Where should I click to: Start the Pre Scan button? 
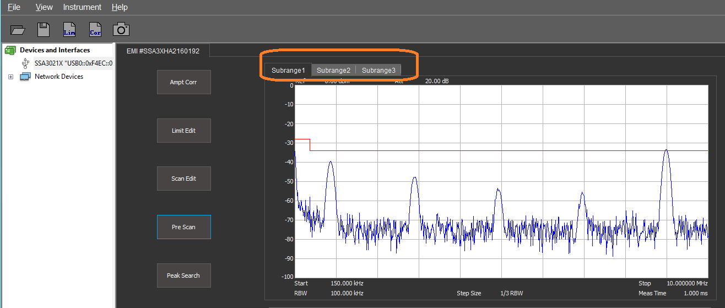click(x=183, y=227)
